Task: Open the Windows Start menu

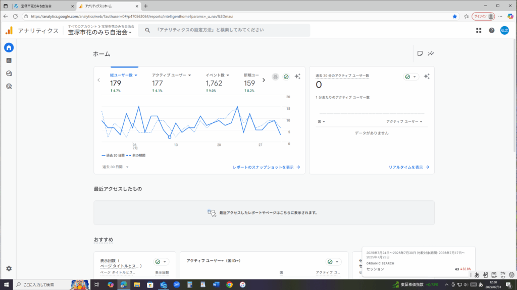Action: click(x=6, y=285)
